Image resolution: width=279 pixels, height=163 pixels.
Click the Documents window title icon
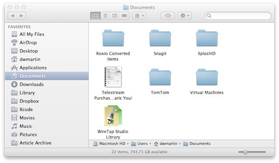(126, 7)
